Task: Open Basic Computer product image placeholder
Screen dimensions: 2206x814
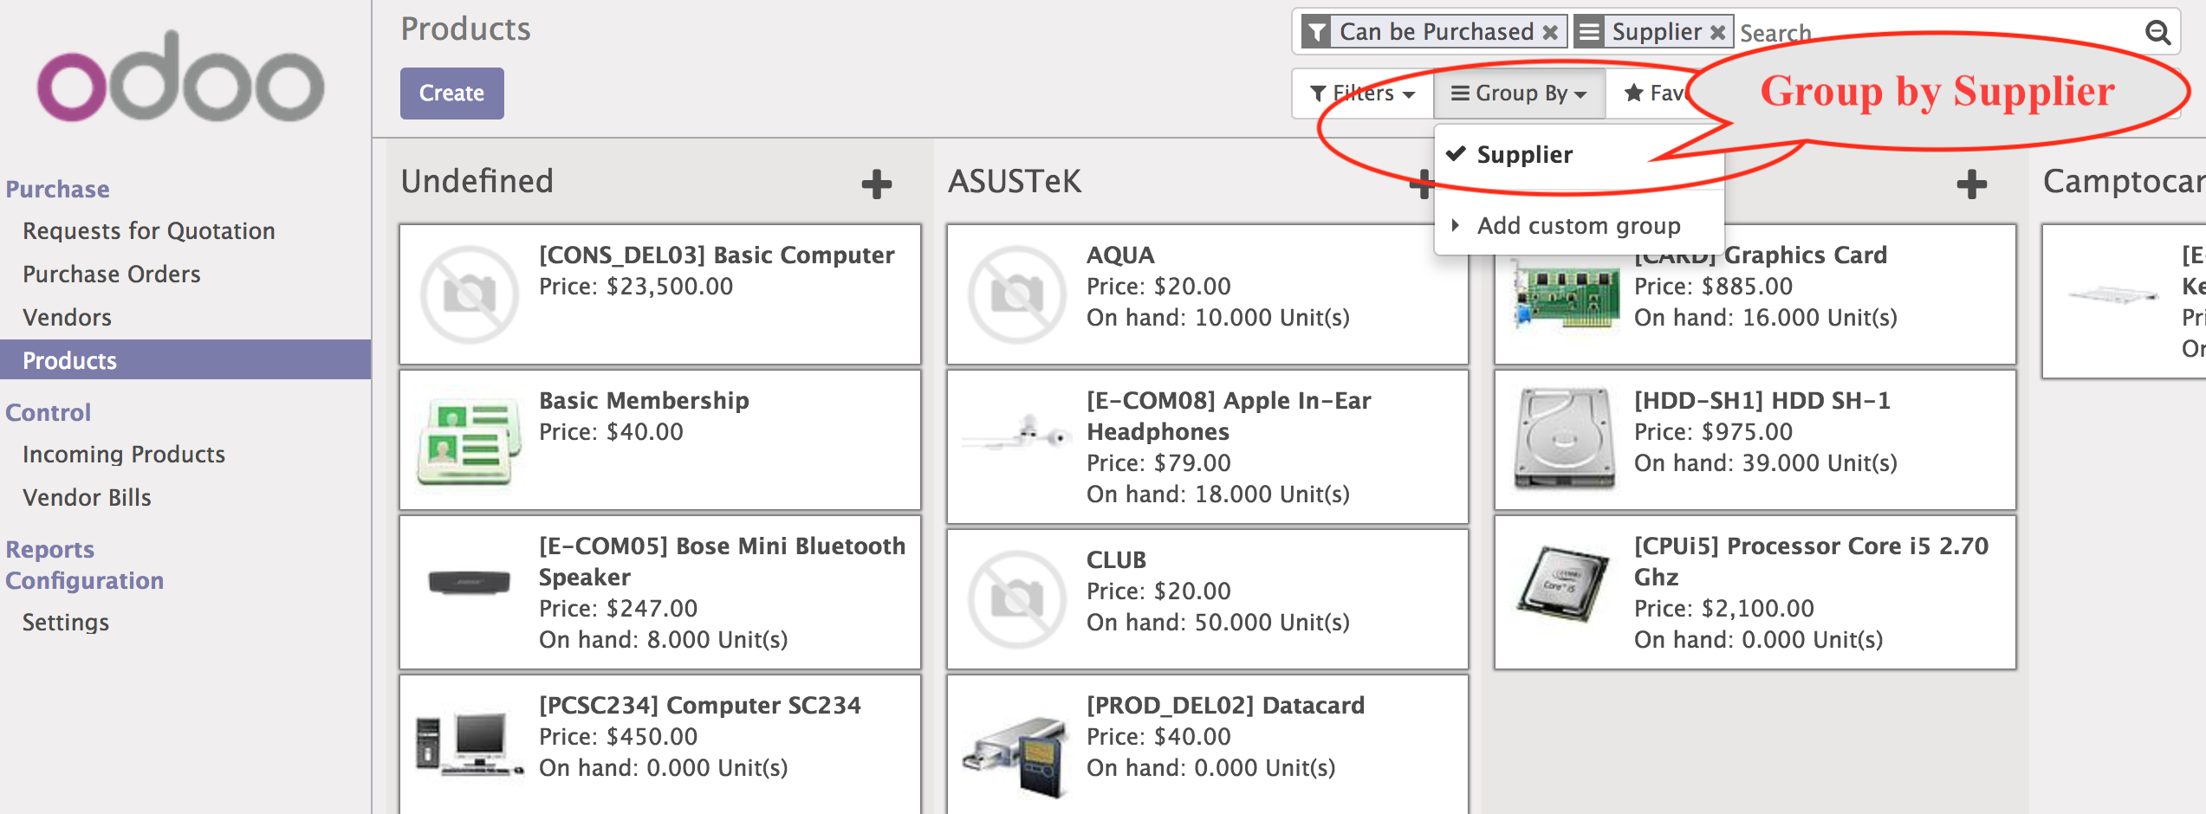Action: 470,294
